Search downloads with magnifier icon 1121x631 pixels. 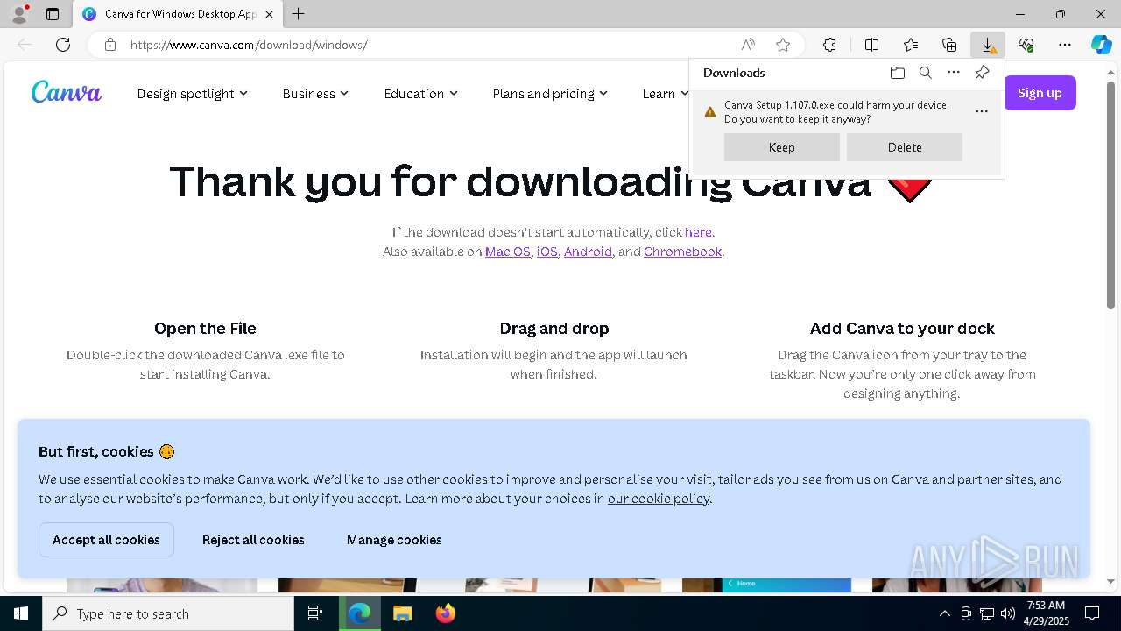[x=925, y=73]
